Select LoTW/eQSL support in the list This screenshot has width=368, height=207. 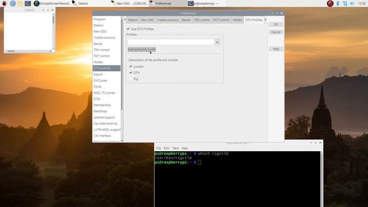(107, 129)
